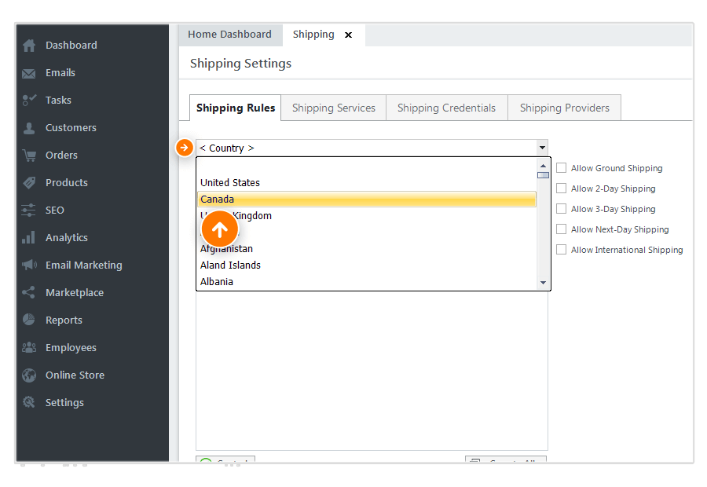Open SEO in the sidebar
This screenshot has width=707, height=487.
tap(54, 211)
